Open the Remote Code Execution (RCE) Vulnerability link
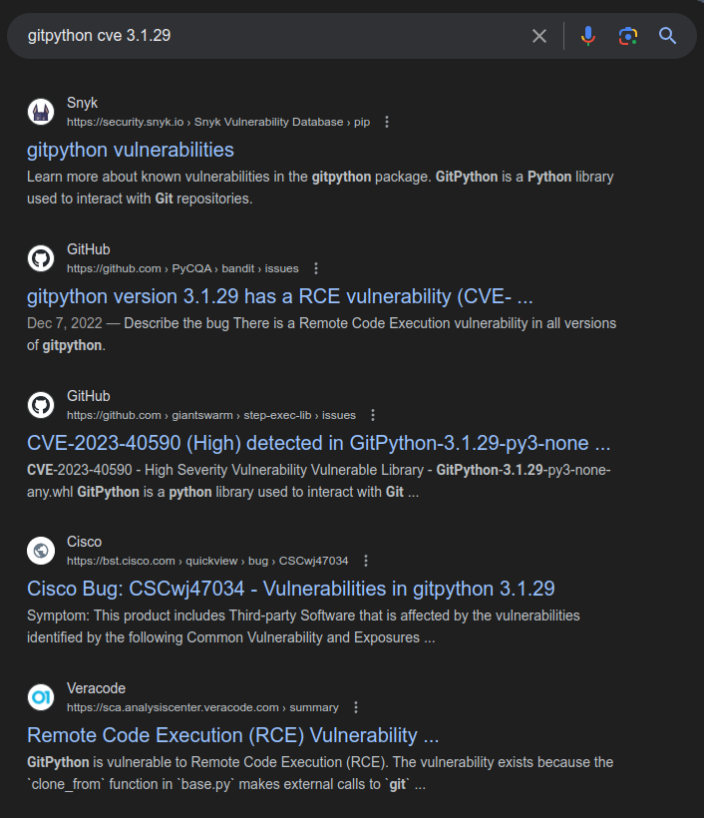The height and width of the screenshot is (818, 704). click(232, 735)
